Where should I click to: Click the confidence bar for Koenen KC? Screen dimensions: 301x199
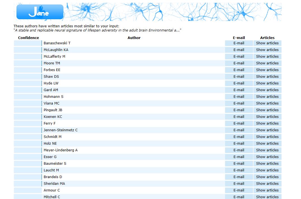28,117
